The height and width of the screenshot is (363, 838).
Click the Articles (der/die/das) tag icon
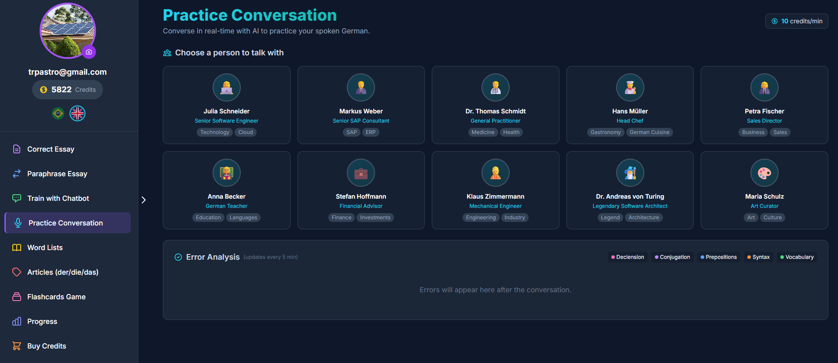click(x=17, y=272)
